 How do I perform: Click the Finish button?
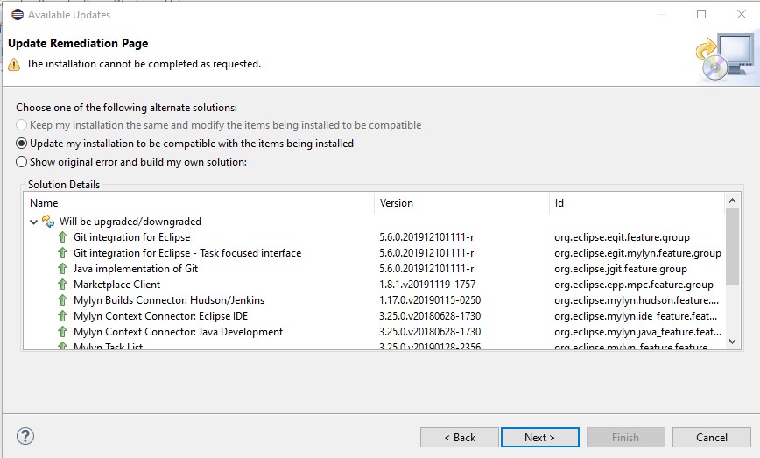[626, 438]
